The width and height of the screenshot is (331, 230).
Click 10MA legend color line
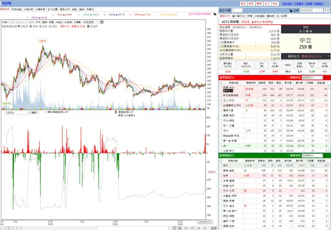coord(79,15)
